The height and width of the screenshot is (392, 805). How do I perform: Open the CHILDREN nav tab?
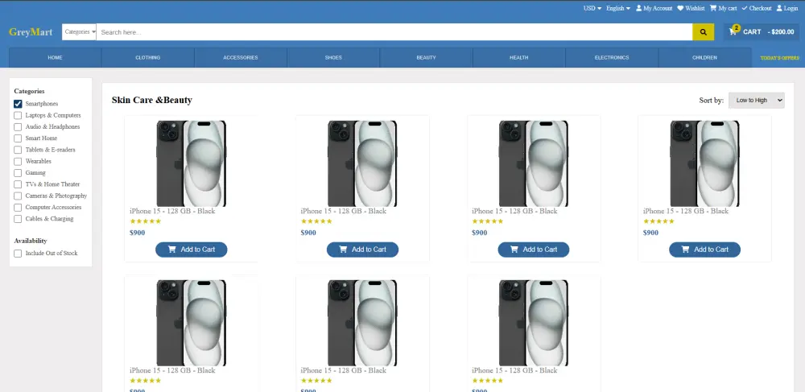(x=704, y=57)
